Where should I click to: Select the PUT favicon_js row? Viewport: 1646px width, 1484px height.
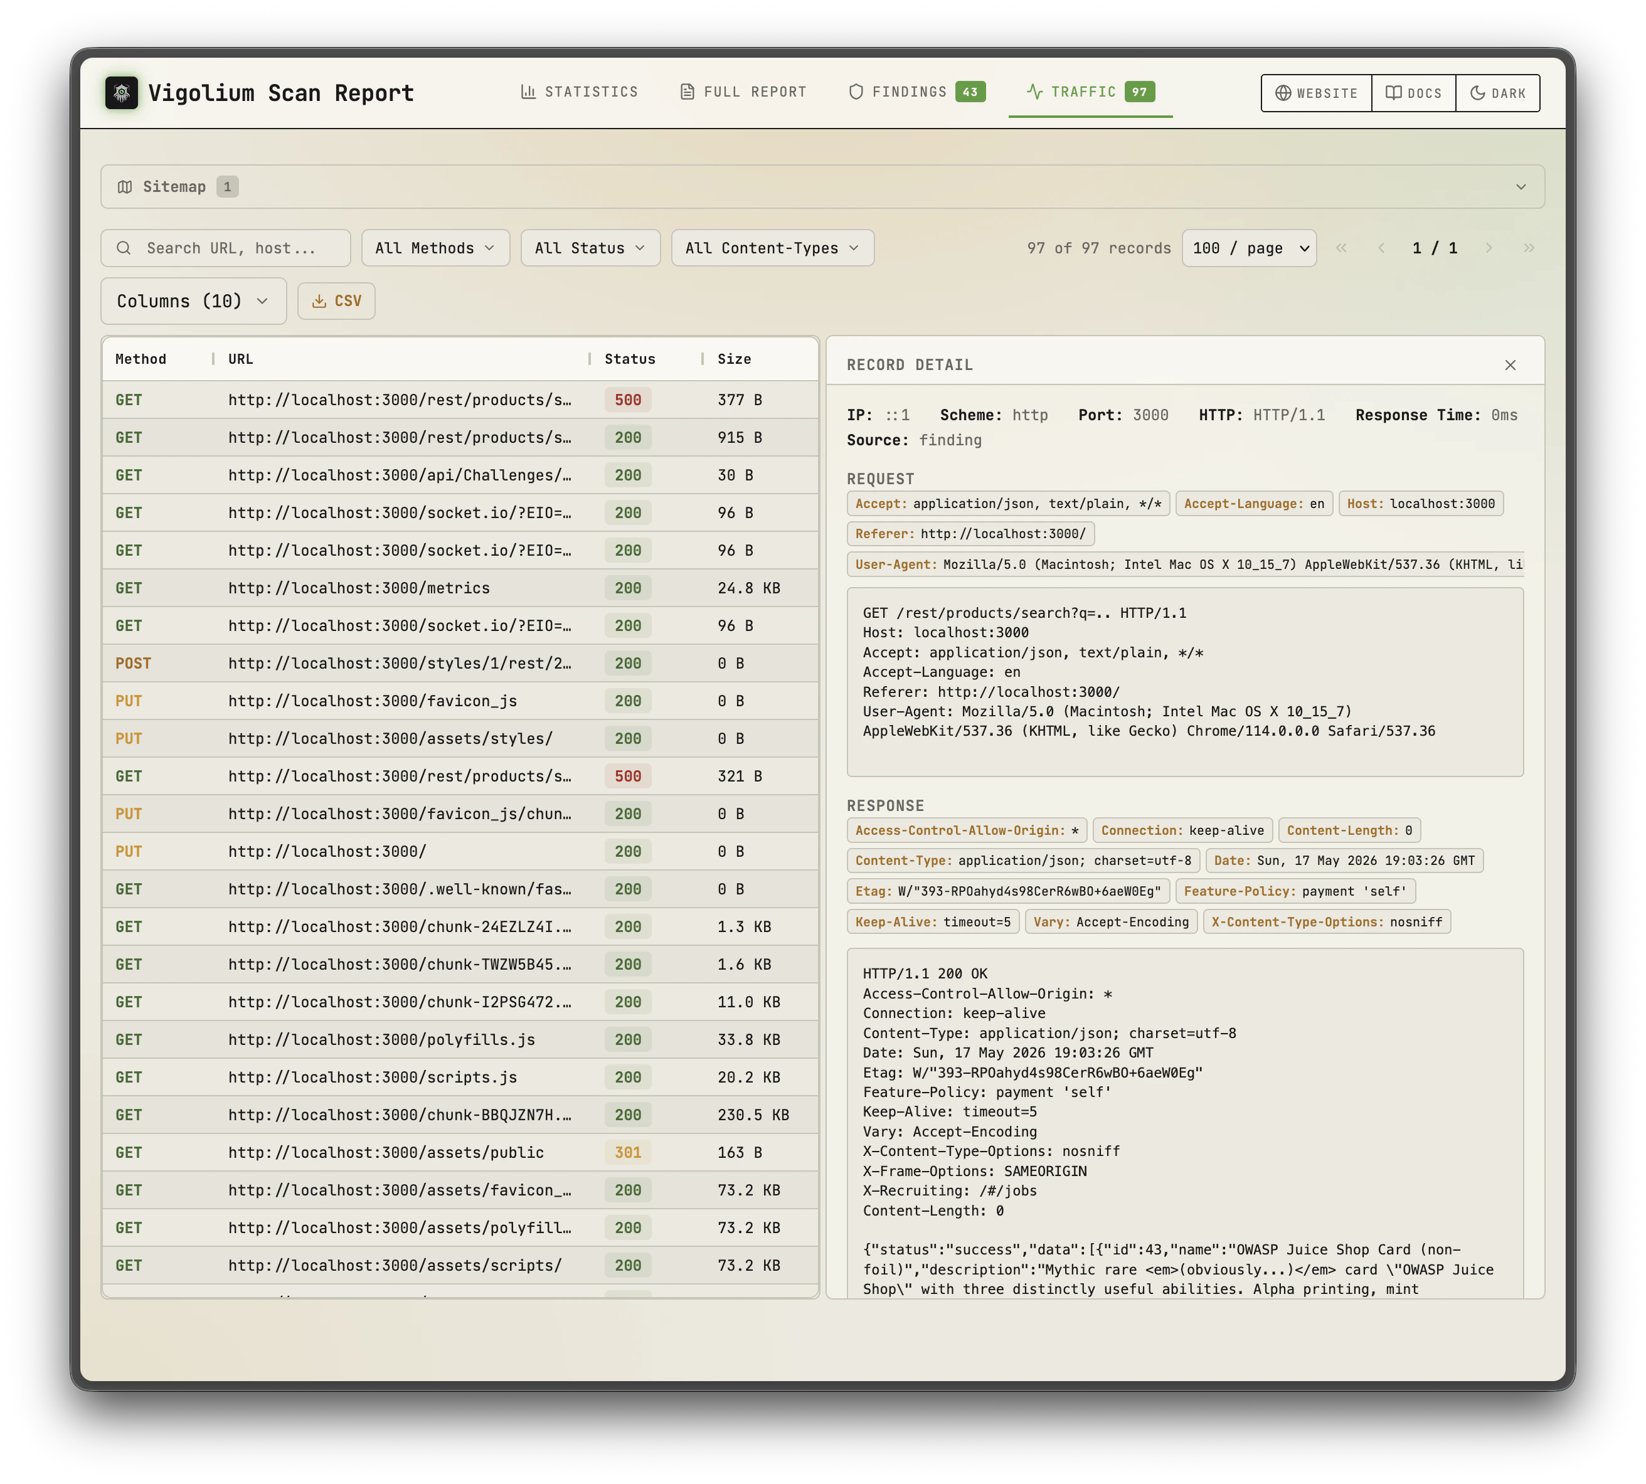pyautogui.click(x=460, y=701)
